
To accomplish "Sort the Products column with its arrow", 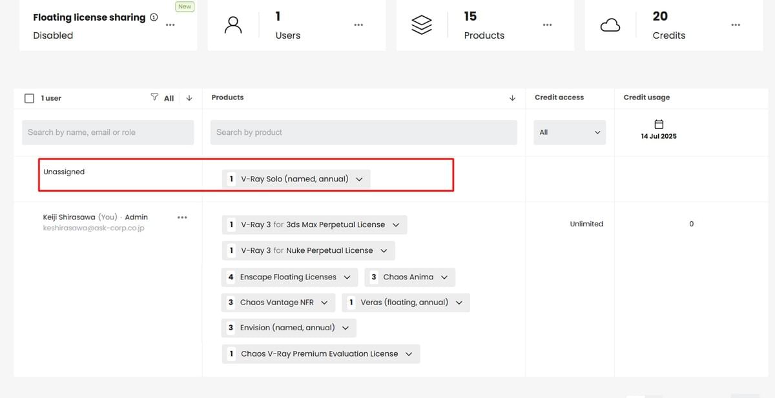I will (x=512, y=98).
